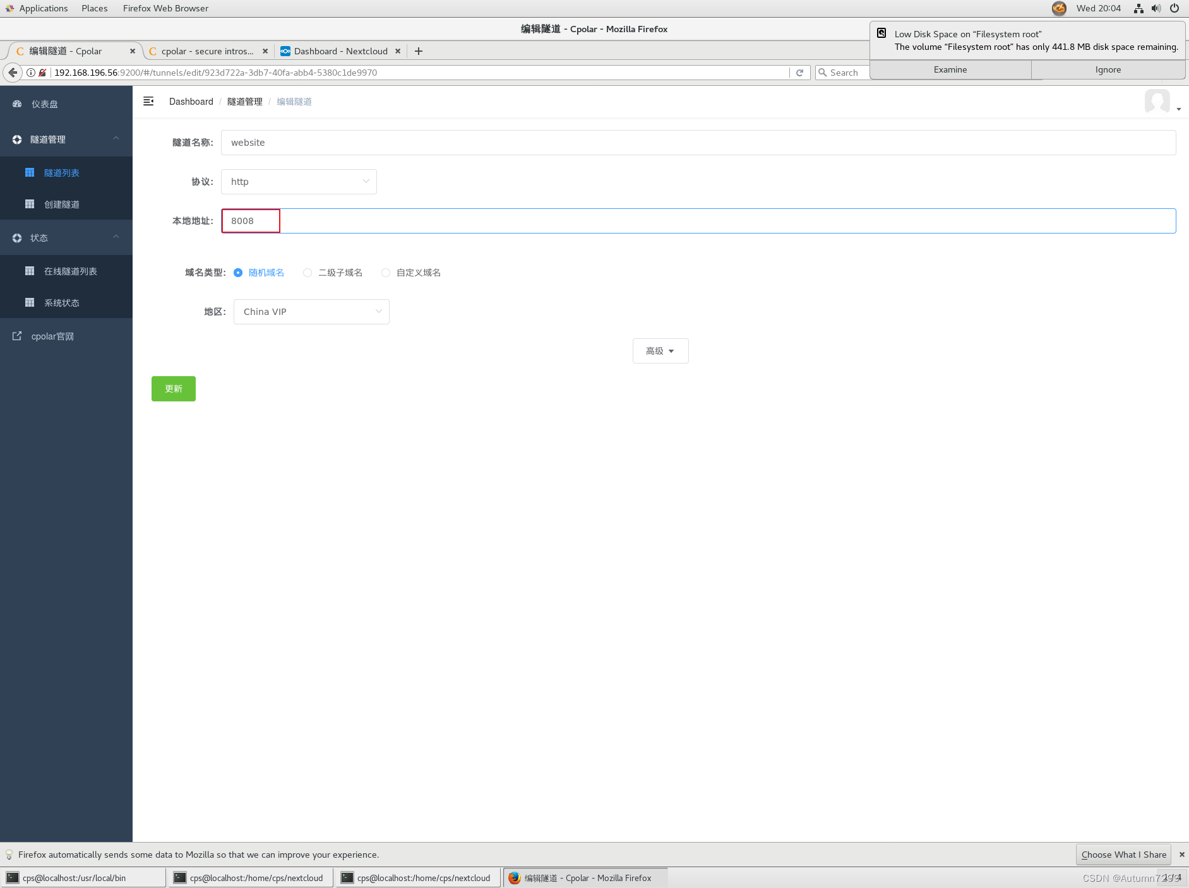
Task: Open the 地区 China VIP dropdown
Action: [x=311, y=312]
